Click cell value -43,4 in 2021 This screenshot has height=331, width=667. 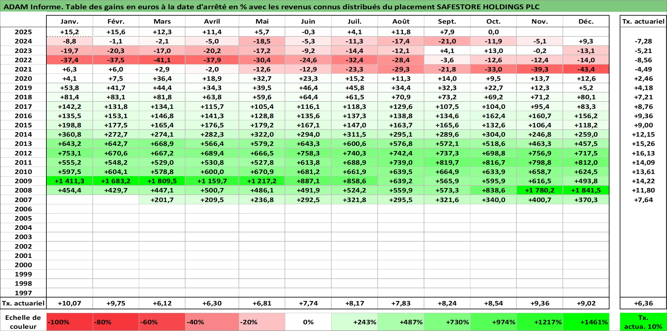[x=586, y=69]
